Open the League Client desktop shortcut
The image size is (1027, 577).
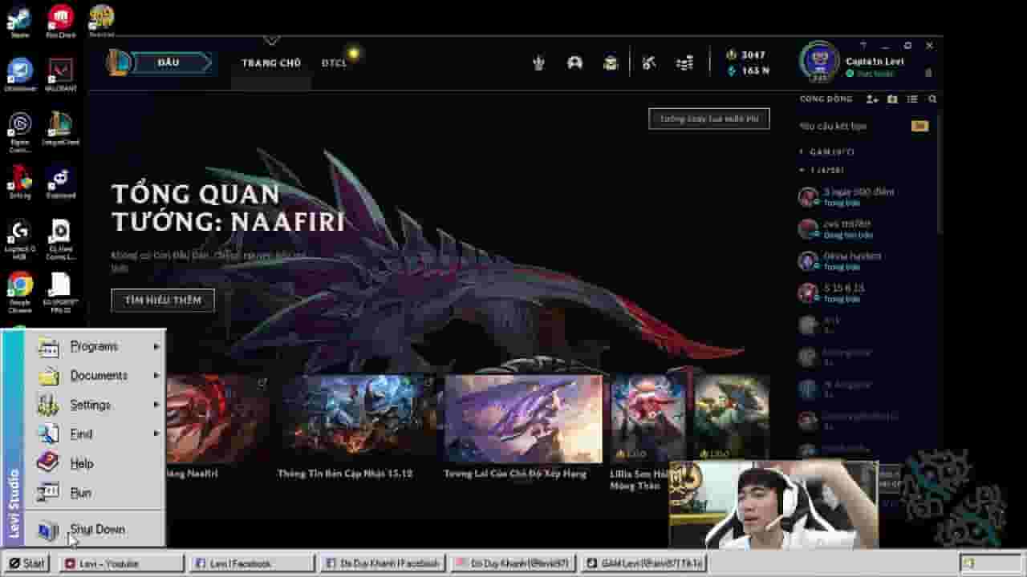pos(60,127)
